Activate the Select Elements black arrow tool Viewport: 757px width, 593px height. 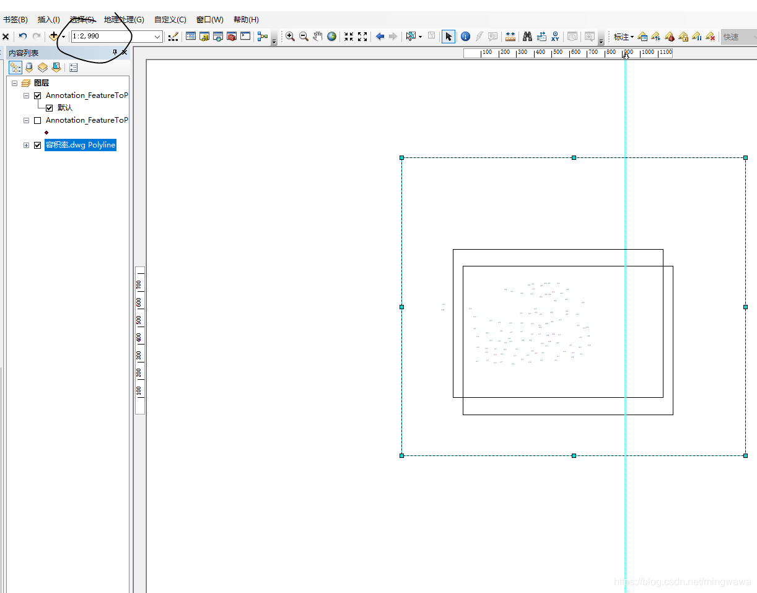[449, 37]
